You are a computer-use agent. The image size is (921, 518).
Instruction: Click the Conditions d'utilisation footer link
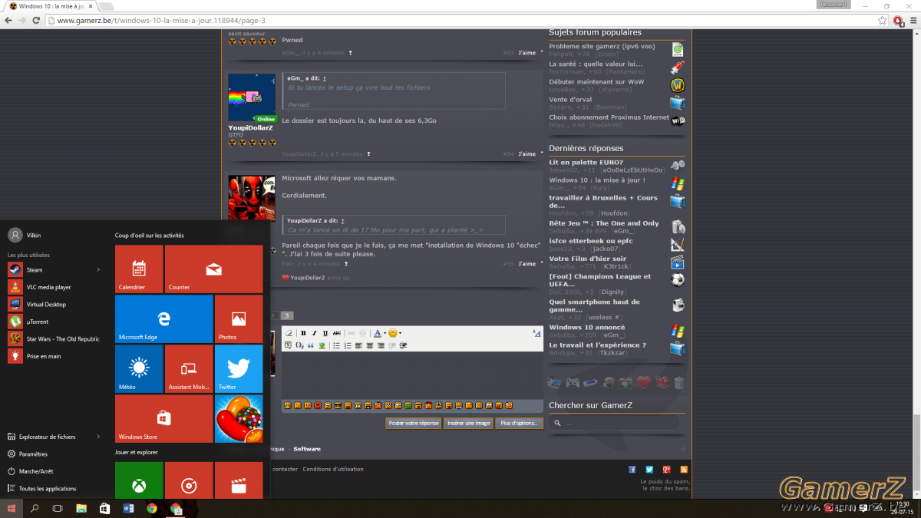click(x=333, y=469)
